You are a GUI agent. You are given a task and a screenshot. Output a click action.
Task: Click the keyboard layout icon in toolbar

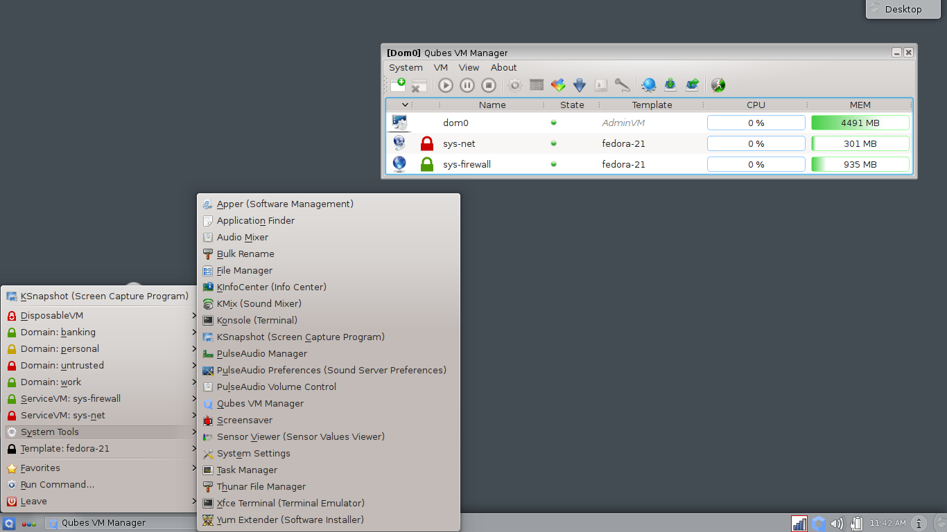click(x=601, y=85)
